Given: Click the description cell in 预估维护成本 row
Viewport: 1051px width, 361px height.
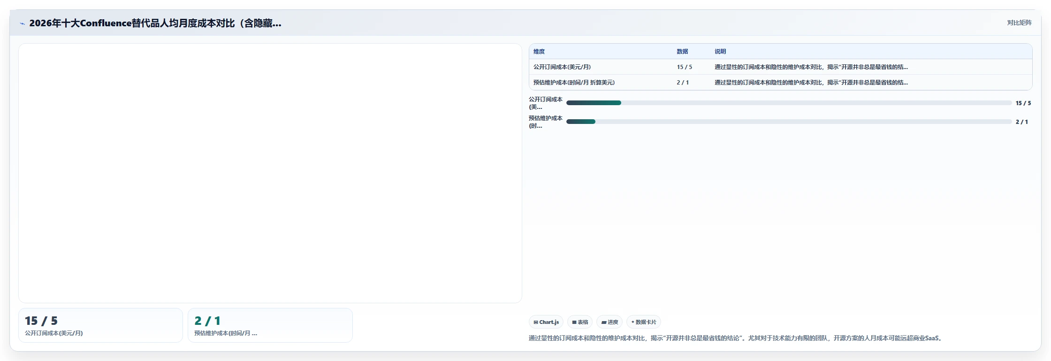Looking at the screenshot, I should coord(811,83).
